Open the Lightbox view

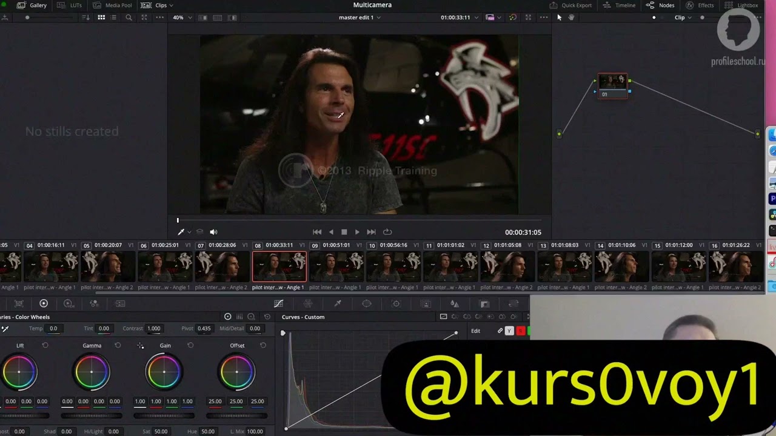(x=741, y=5)
